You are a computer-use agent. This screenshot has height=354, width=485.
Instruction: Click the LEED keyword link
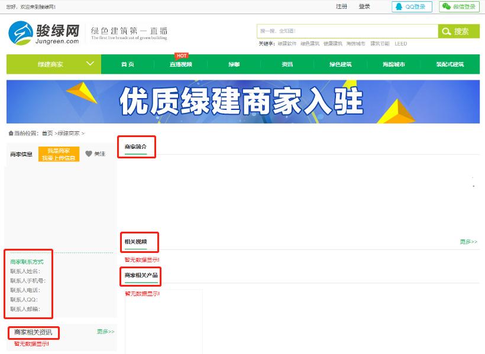pyautogui.click(x=401, y=44)
